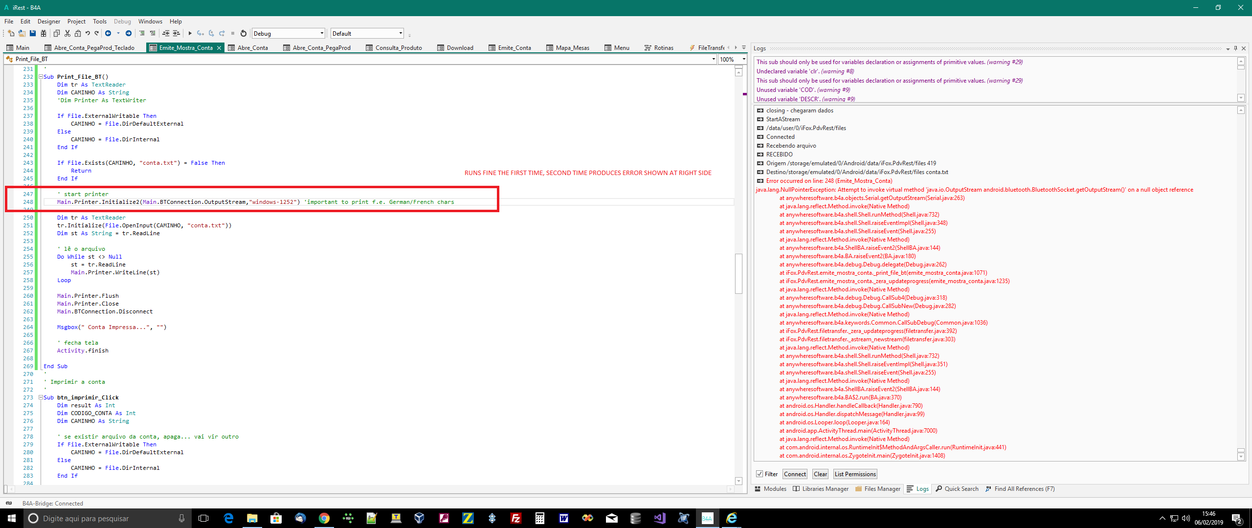Open the 100% zoom level dropdown
Viewport: 1252px width, 528px height.
pyautogui.click(x=743, y=59)
